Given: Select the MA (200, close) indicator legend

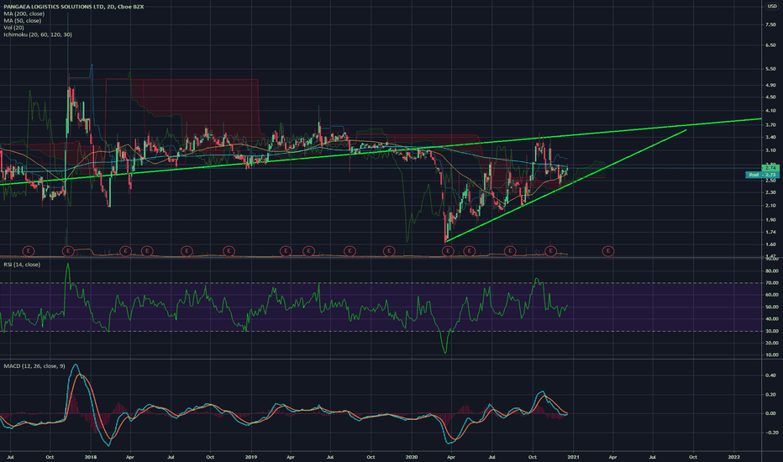Looking at the screenshot, I should coord(24,13).
